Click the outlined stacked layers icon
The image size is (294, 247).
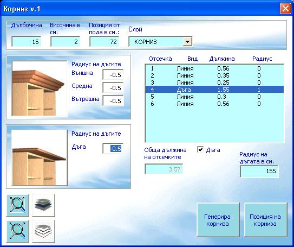tap(43, 231)
